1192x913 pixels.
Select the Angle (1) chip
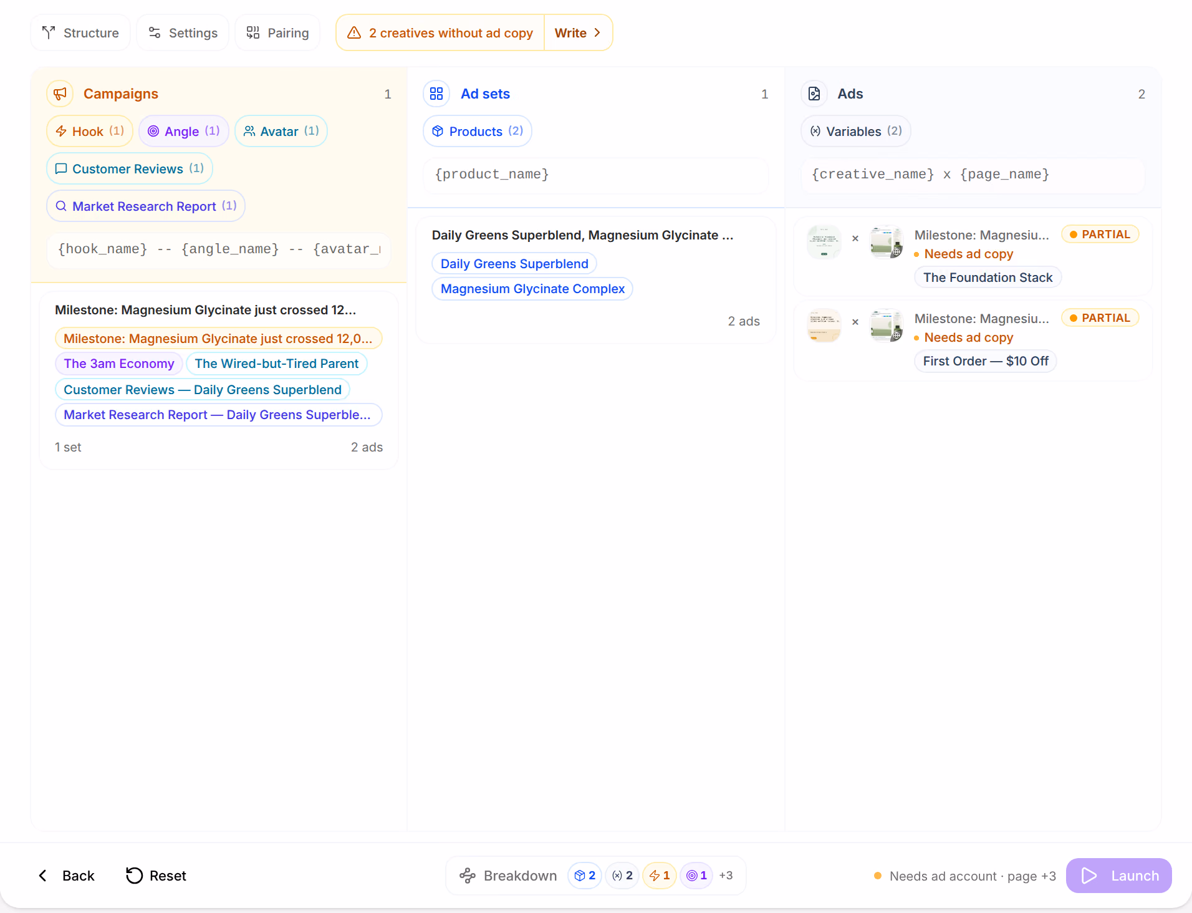(x=184, y=131)
